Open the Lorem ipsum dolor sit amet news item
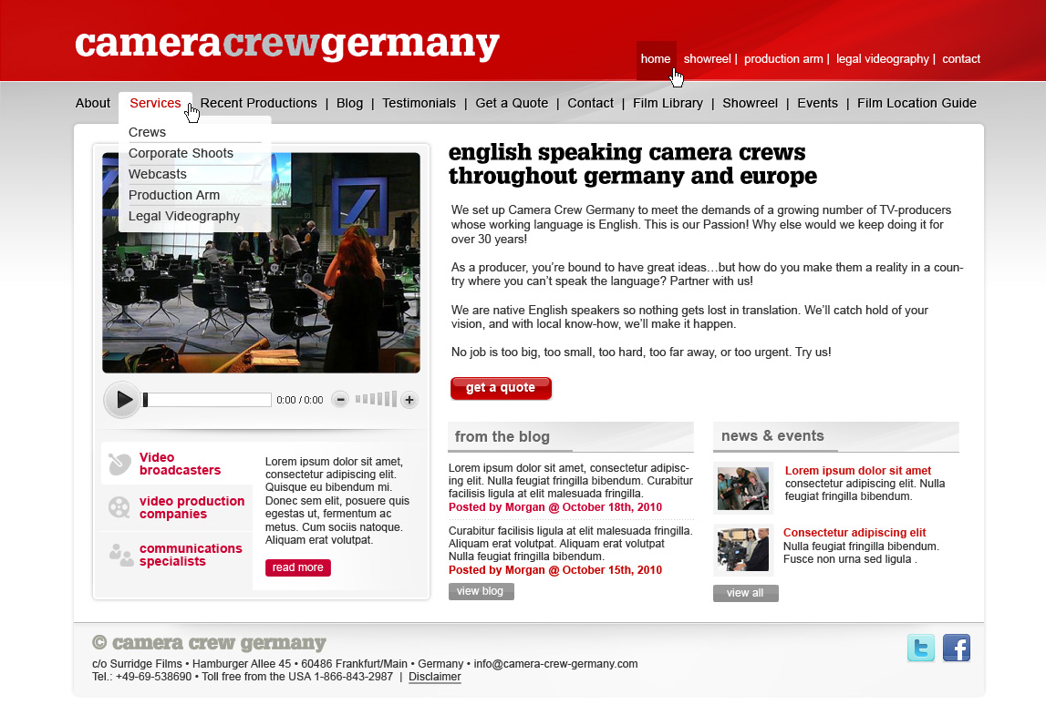 (858, 471)
